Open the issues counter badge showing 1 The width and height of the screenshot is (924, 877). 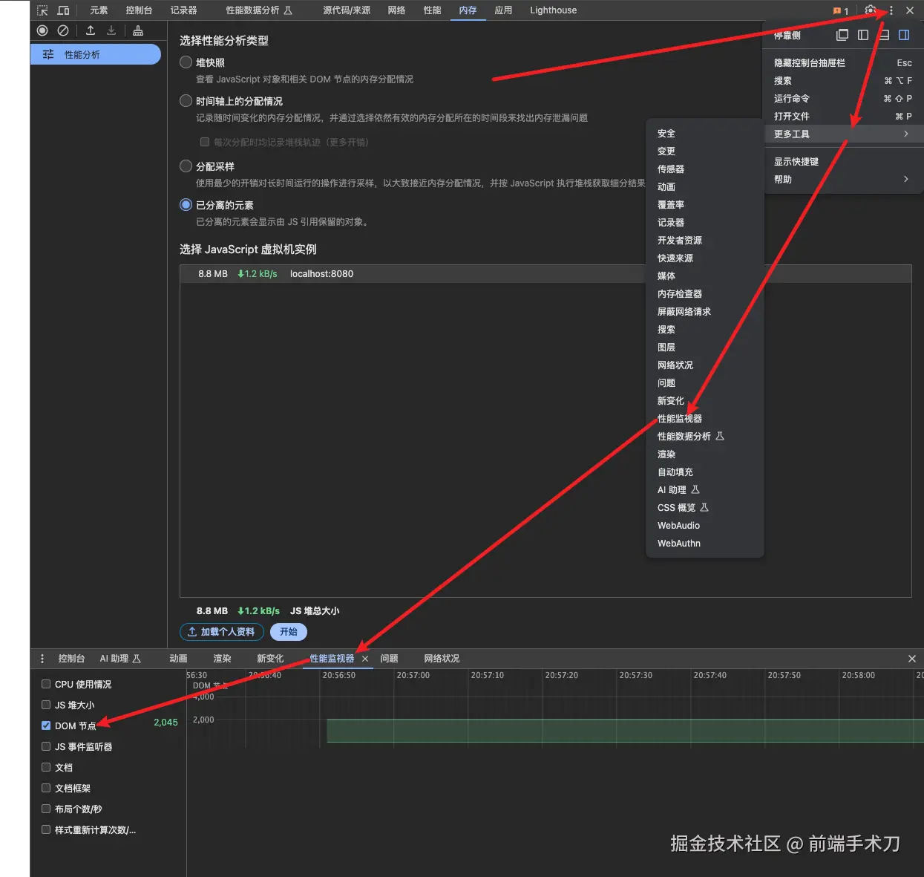(841, 11)
